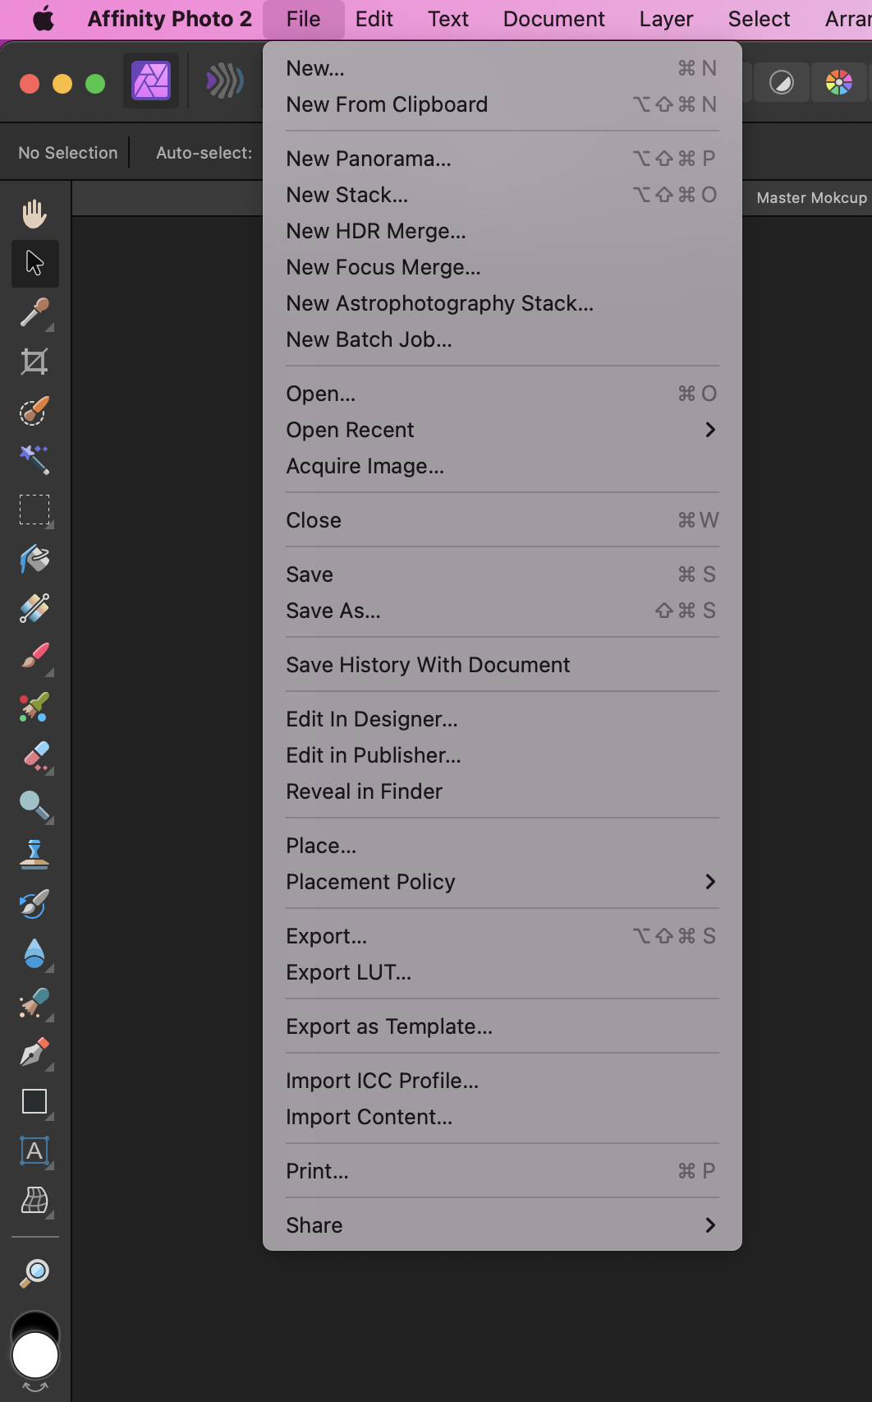Choose the Mesh Warp tool
The image size is (872, 1402).
click(34, 1200)
